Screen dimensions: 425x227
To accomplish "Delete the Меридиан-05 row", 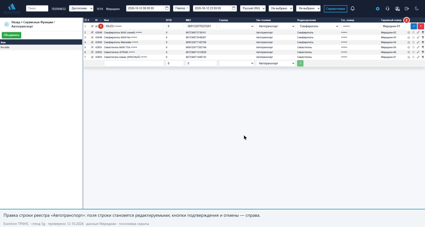I will (x=423, y=47).
